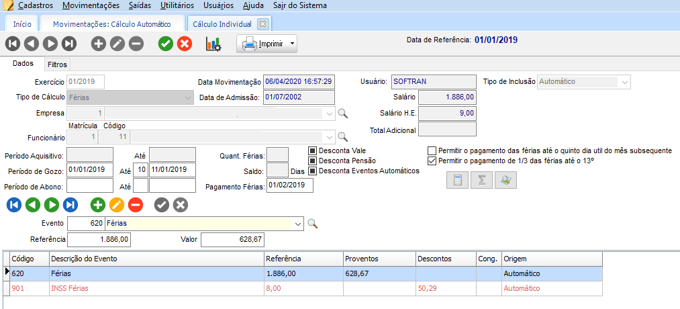The height and width of the screenshot is (309, 680).
Task: Click the magnifier search next to Evento
Action: point(311,223)
